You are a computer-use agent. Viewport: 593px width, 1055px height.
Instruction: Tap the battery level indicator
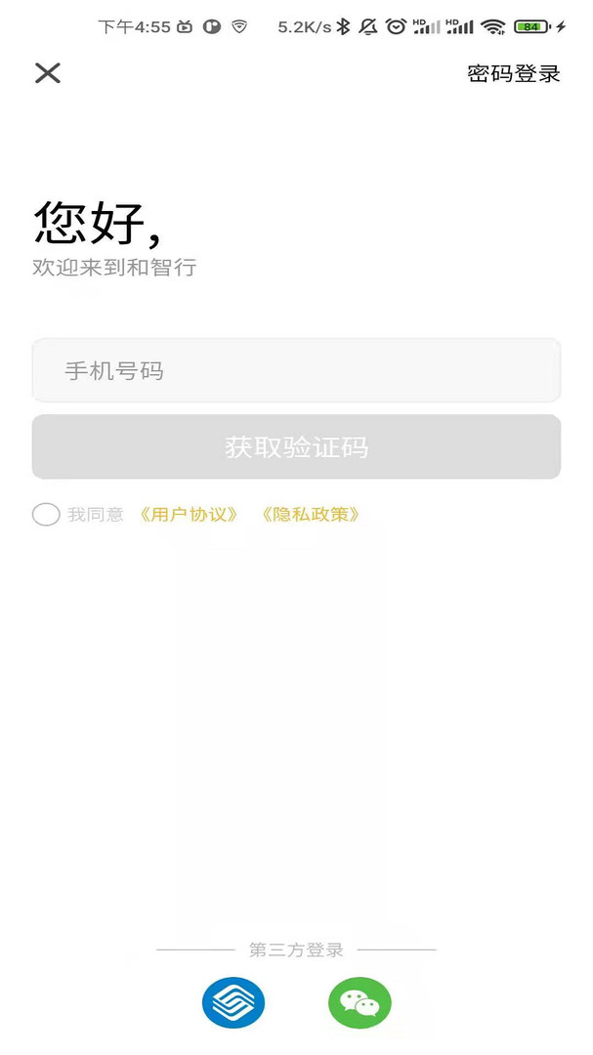531,27
